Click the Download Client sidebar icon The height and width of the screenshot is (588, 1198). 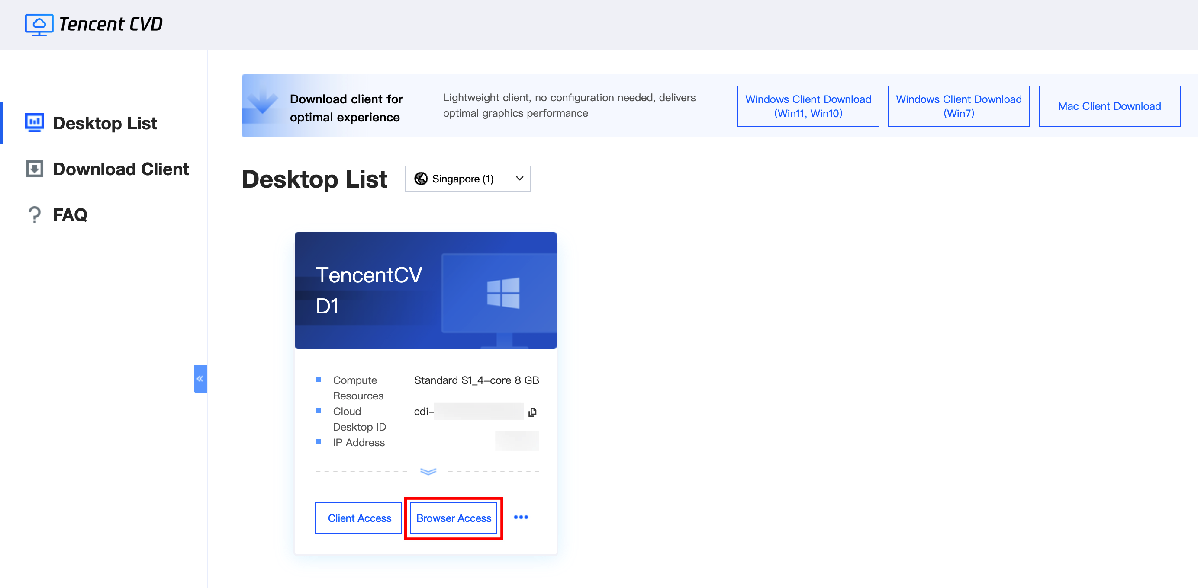[35, 169]
